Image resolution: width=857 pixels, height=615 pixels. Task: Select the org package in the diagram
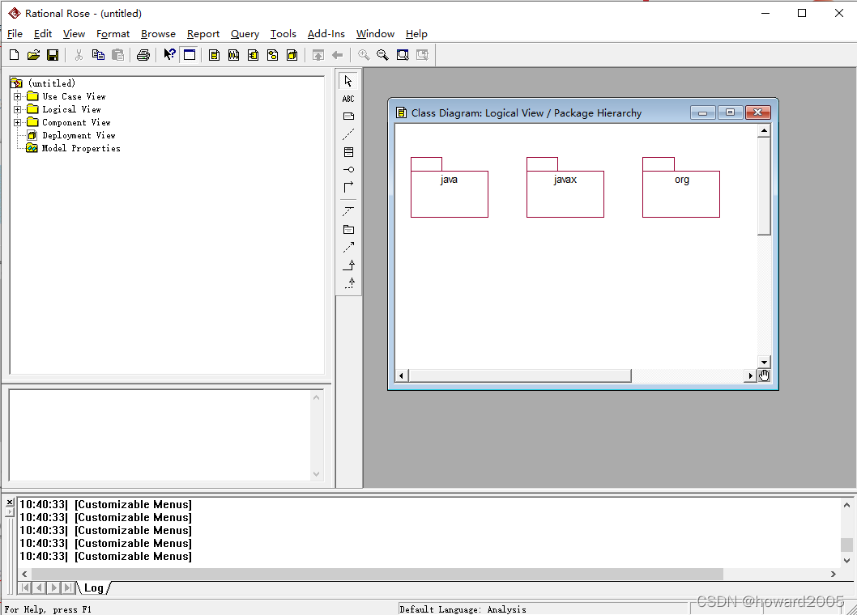point(681,188)
